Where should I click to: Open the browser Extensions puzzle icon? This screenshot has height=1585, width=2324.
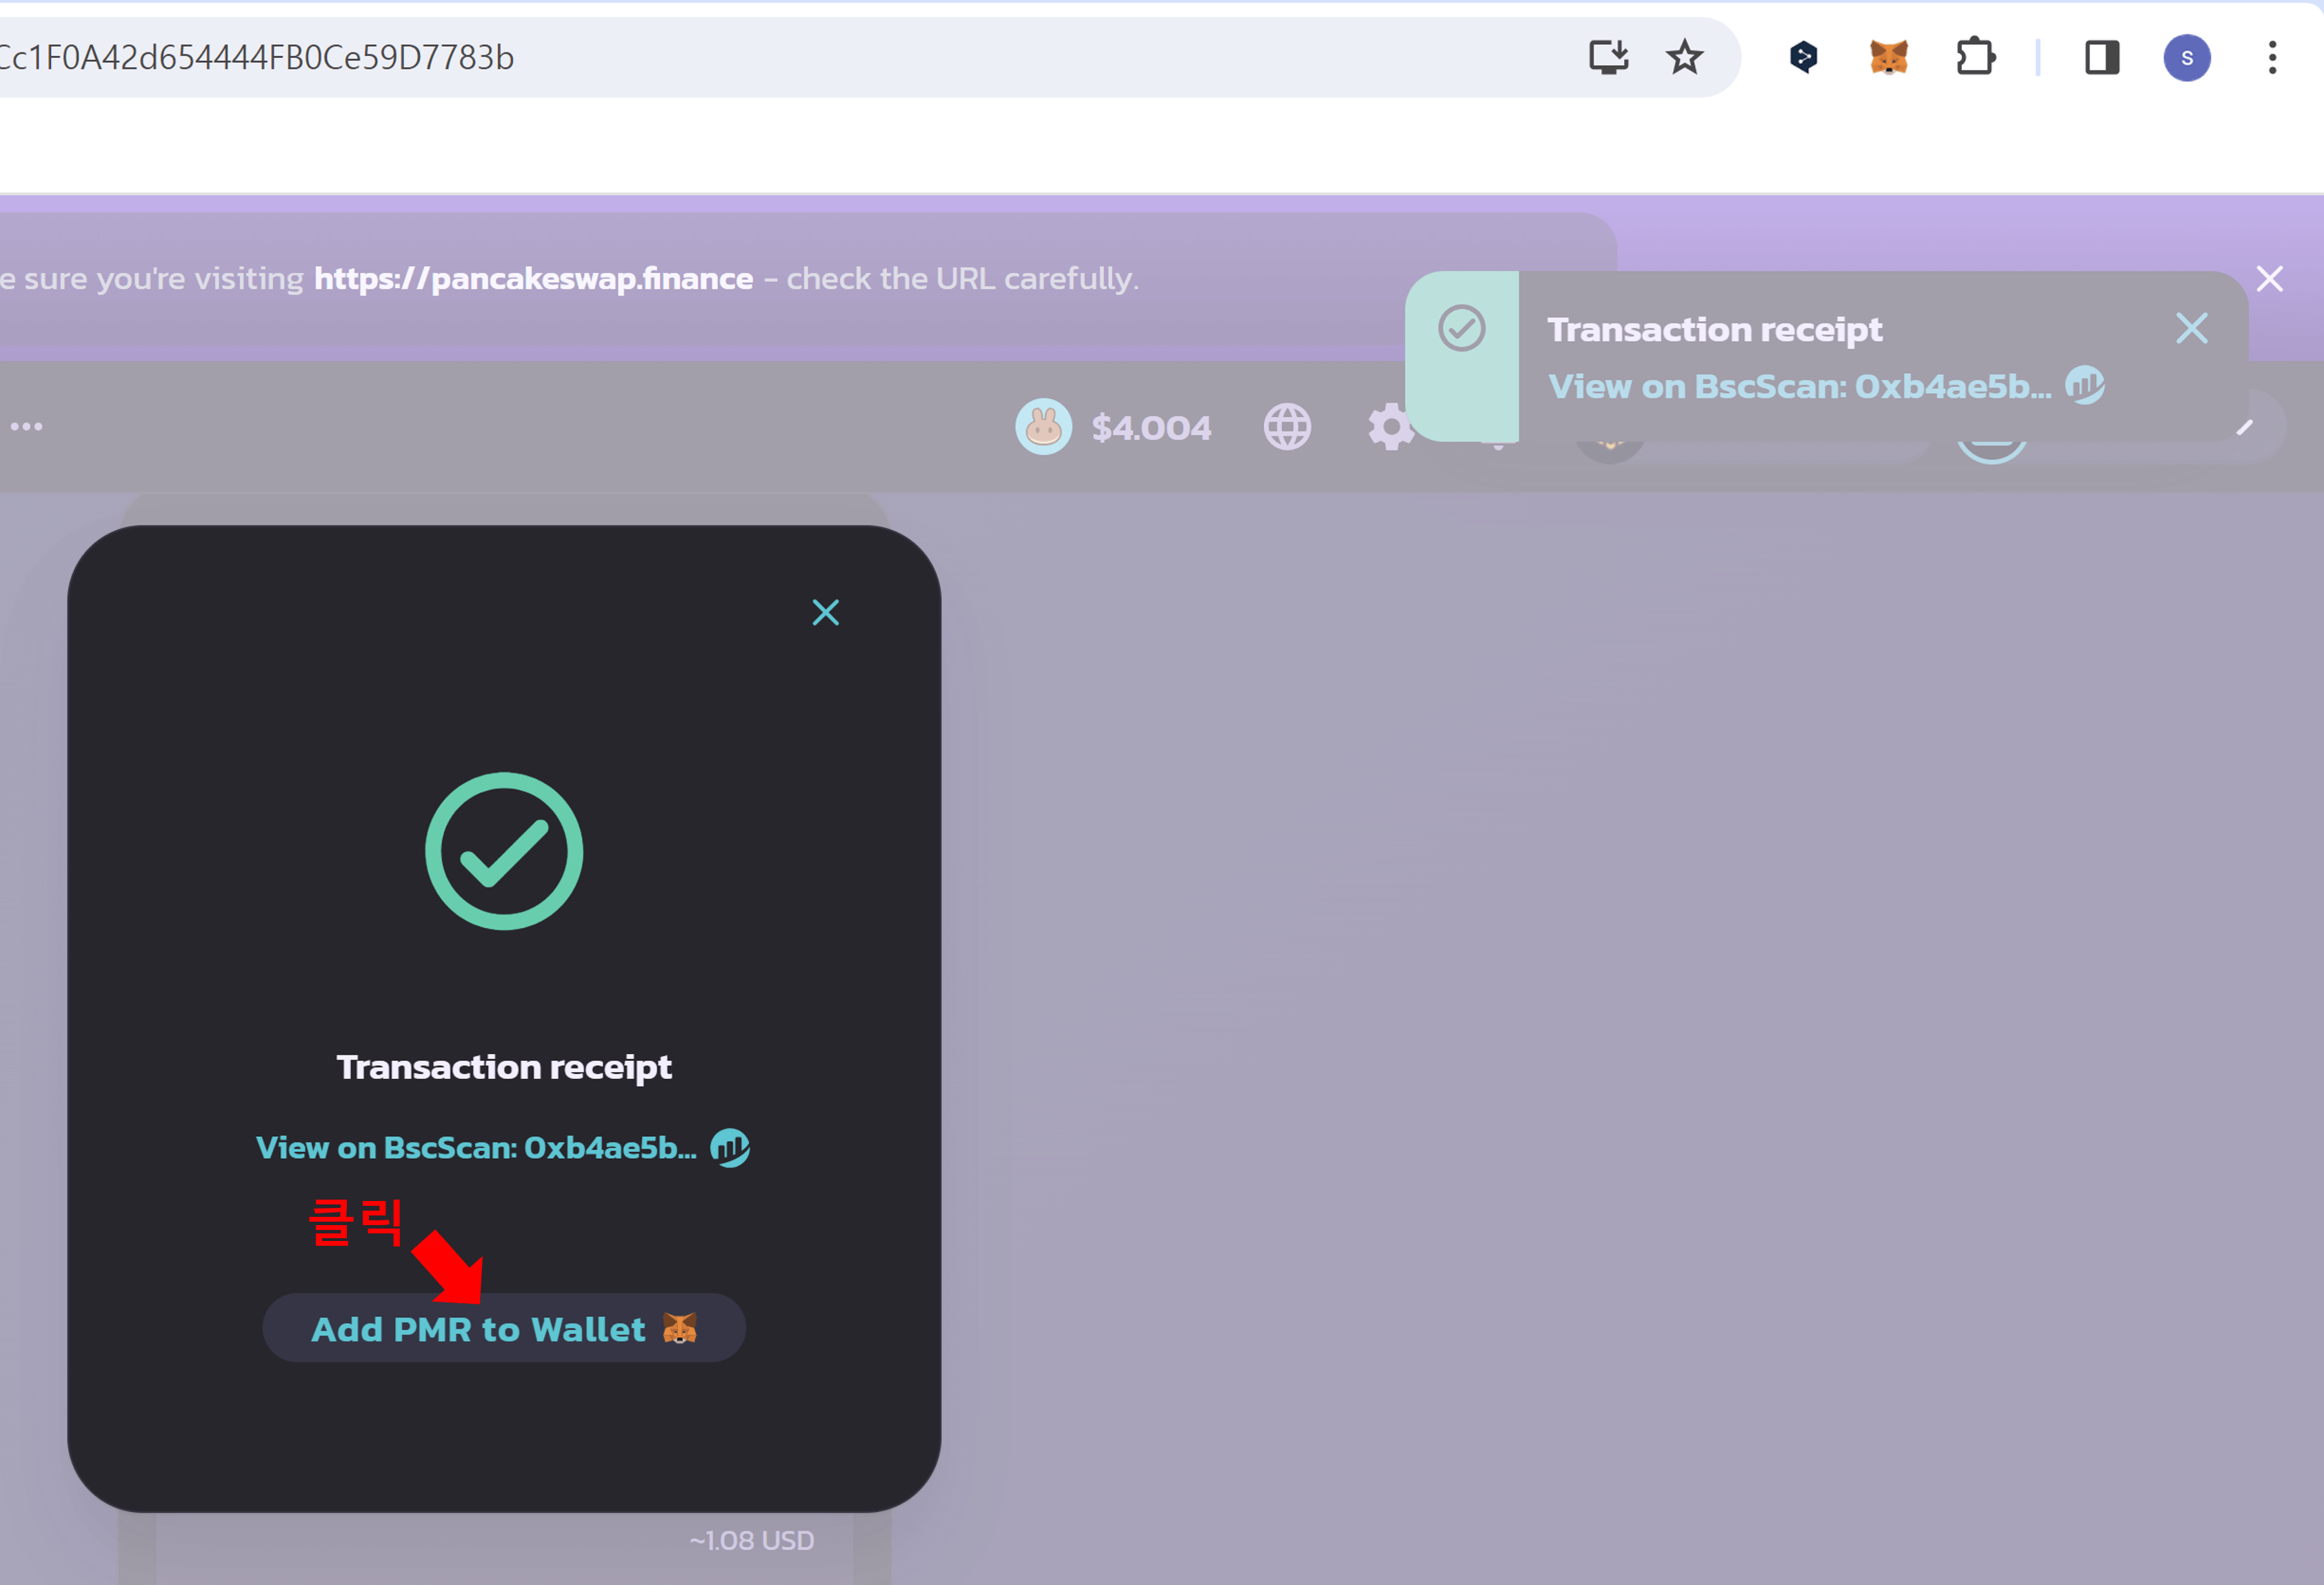click(1975, 57)
